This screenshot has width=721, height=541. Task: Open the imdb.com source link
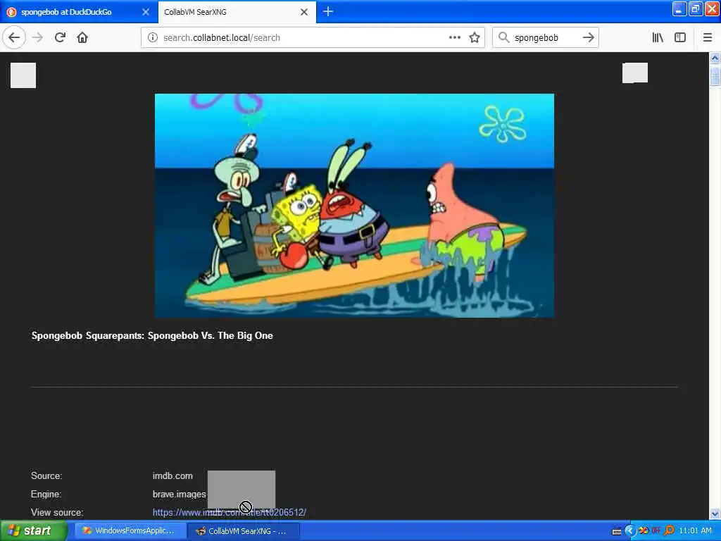tap(230, 512)
